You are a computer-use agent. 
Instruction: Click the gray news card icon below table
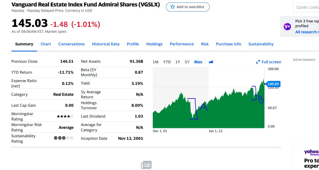[146, 165]
